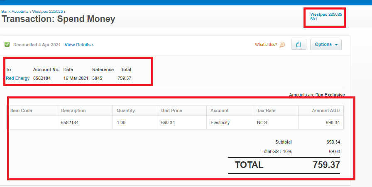Select the account number 6582184 under Account No.
The image size is (372, 187).
(42, 78)
